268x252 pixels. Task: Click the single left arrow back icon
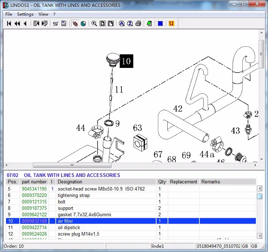click(x=25, y=24)
